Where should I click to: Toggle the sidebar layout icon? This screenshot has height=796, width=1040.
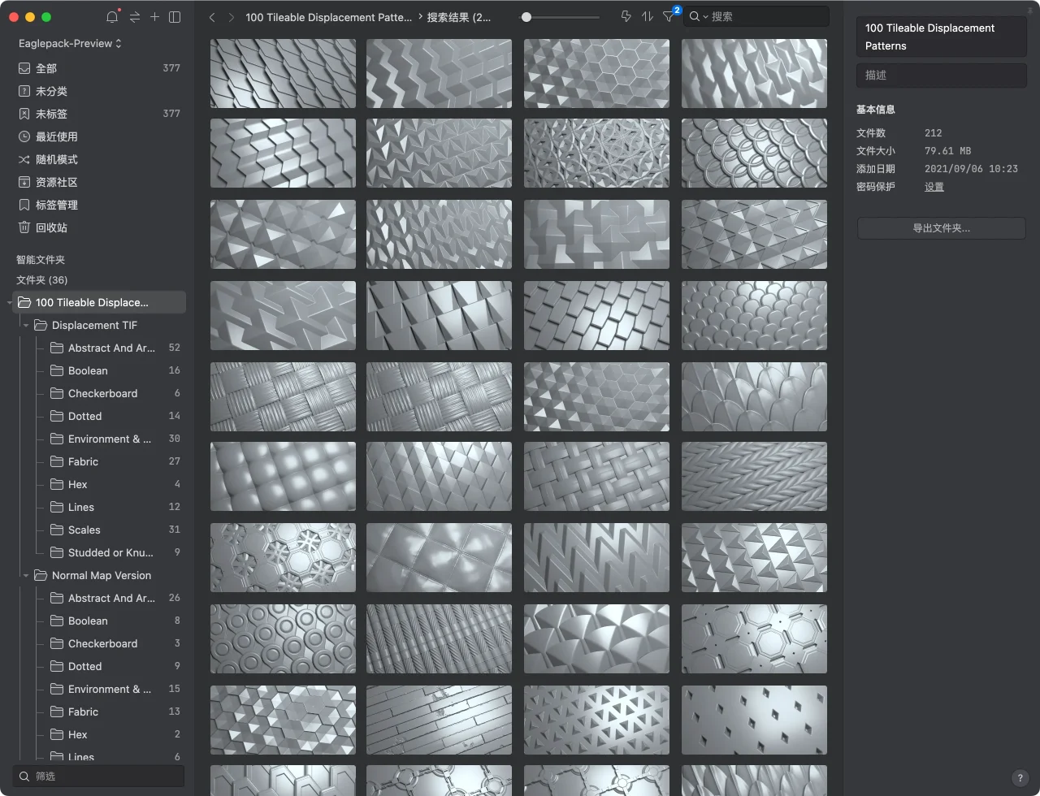click(175, 16)
